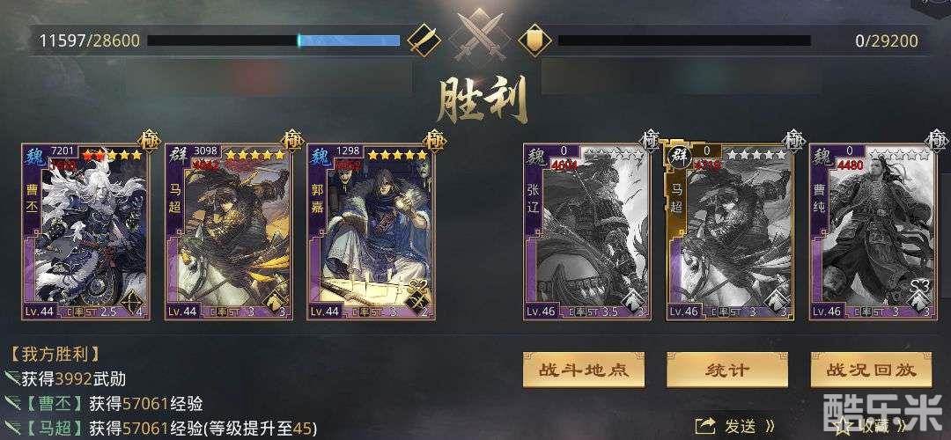Viewport: 951px width, 440px height.
Task: Play the 战况回放 battle replay
Action: pyautogui.click(x=871, y=370)
